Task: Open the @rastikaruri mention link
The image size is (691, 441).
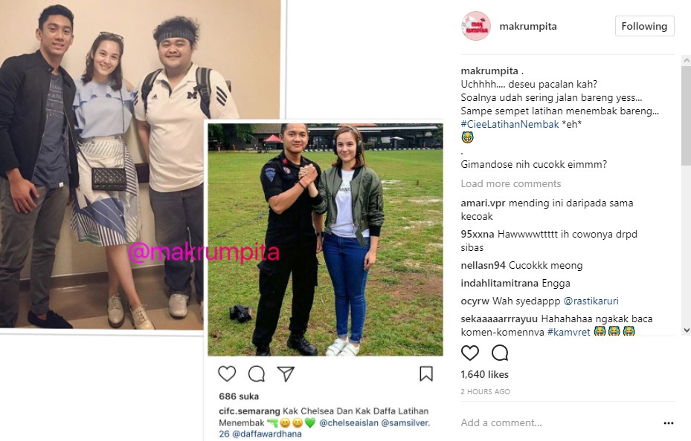Action: tap(591, 301)
